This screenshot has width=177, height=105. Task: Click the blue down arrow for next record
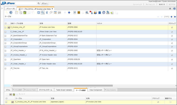pos(69,12)
